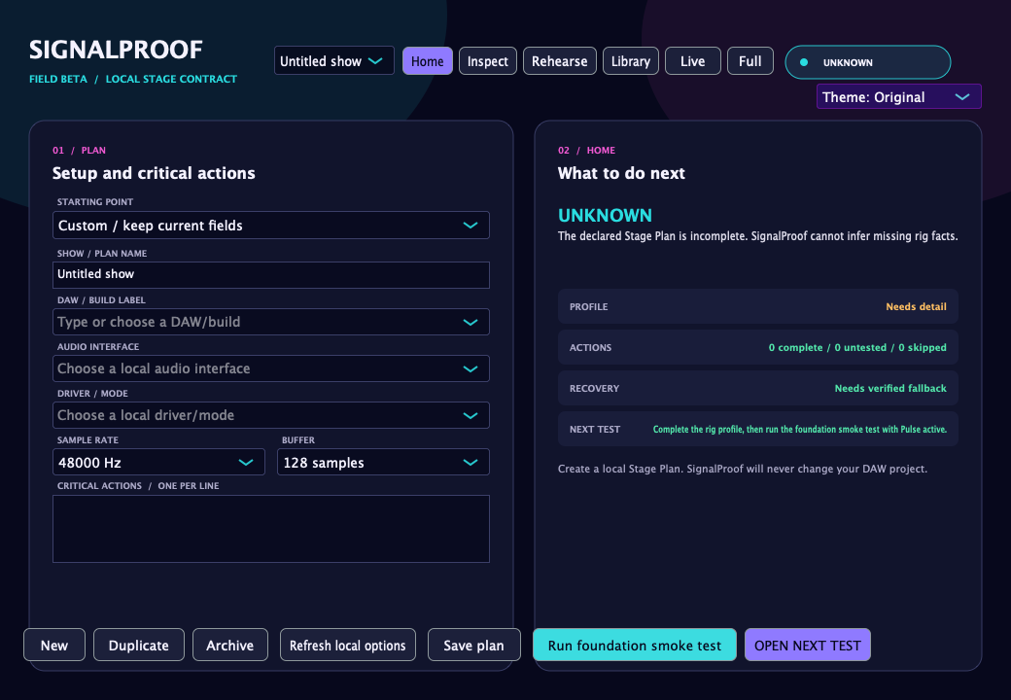Click the Next Test row instruction
Image resolution: width=1011 pixels, height=700 pixels.
point(757,430)
